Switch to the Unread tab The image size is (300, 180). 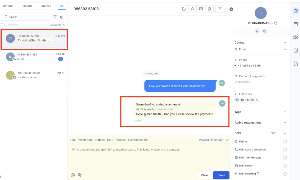tap(8, 6)
